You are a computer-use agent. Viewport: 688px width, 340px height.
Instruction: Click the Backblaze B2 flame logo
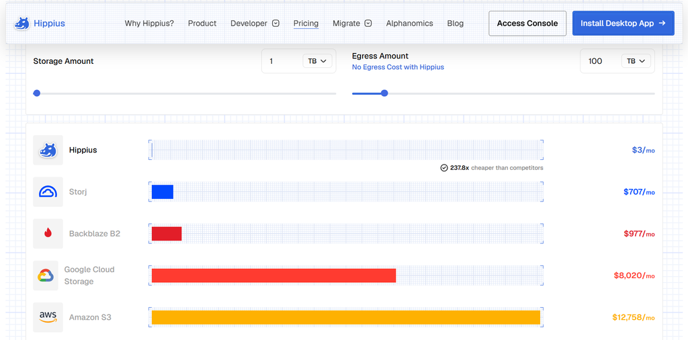pyautogui.click(x=48, y=234)
